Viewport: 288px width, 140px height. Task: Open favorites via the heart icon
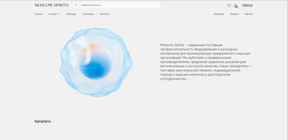229,5
